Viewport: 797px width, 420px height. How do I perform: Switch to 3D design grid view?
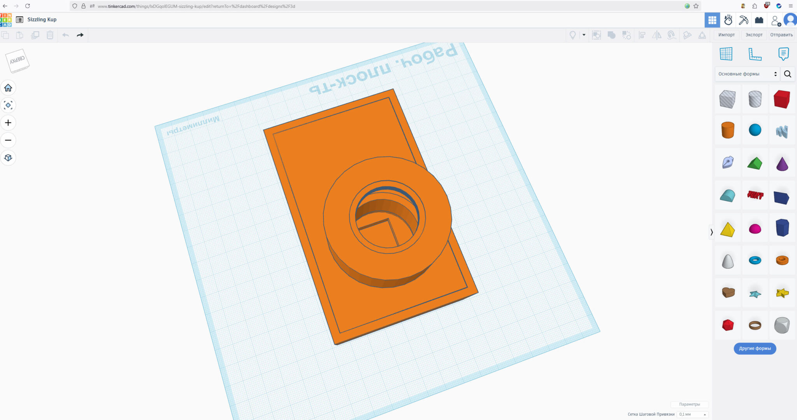pos(712,20)
